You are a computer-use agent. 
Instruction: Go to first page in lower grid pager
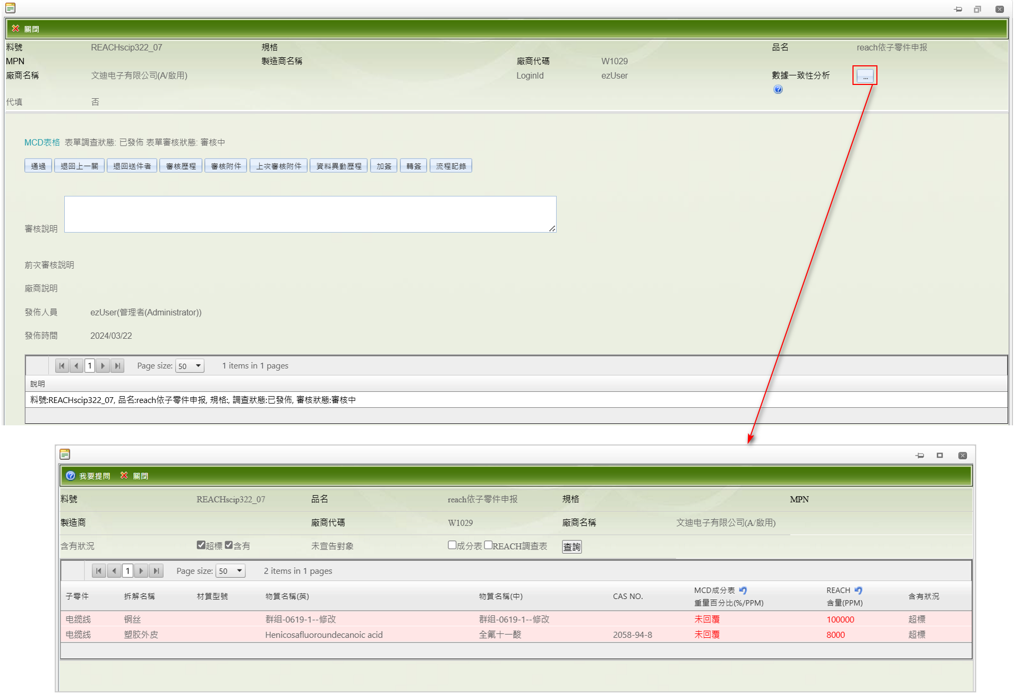pos(98,571)
